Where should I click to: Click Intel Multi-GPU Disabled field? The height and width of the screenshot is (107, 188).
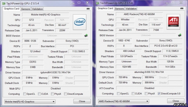tap(56, 89)
